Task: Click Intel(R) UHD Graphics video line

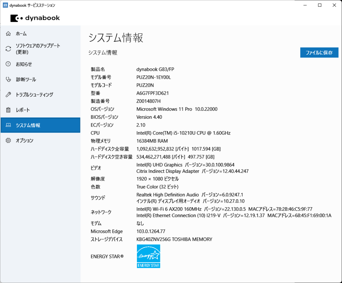Action: click(x=185, y=165)
